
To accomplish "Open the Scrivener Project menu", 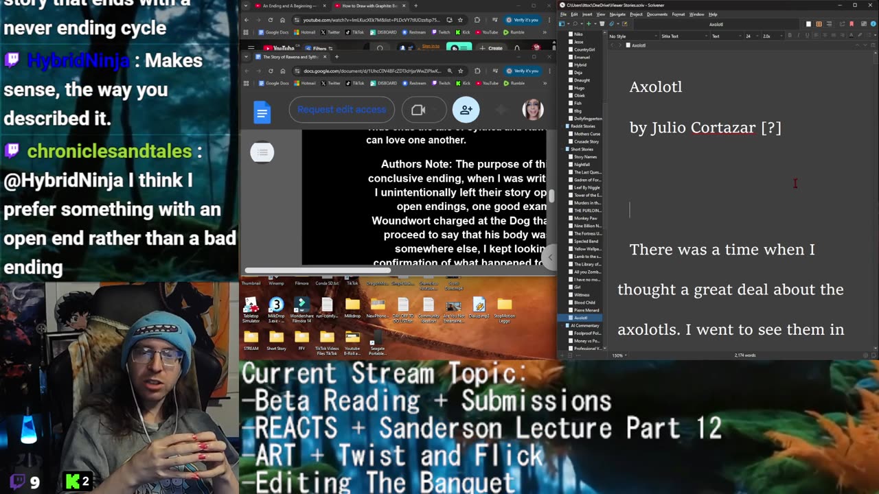I will [636, 14].
